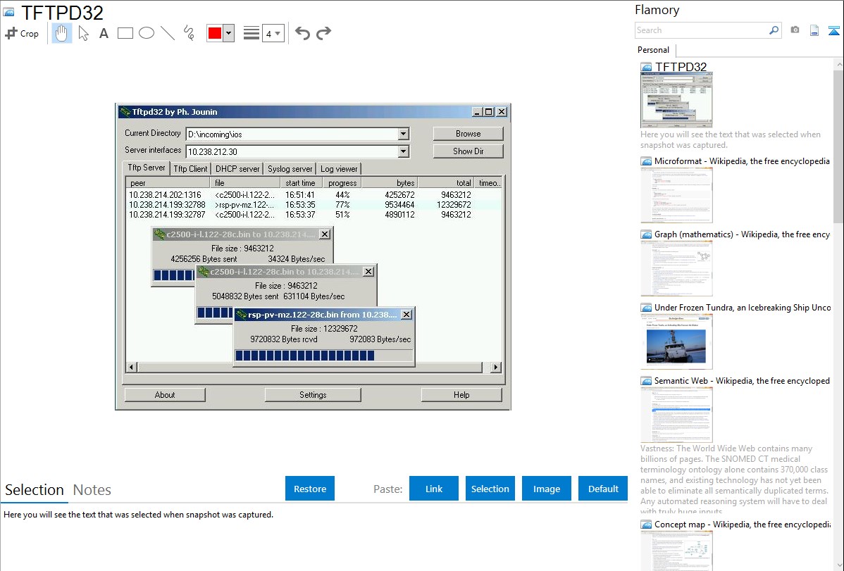Redo the last undone edit
This screenshot has height=571, width=844.
point(323,33)
